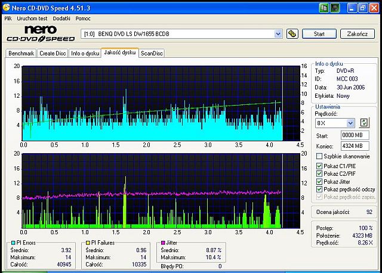Open the Dodatki menu
Screen dimensions: 382x273
[x=61, y=18]
